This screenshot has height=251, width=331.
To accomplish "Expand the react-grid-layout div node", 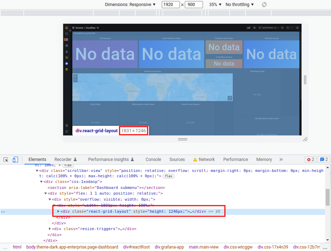I will (59, 211).
